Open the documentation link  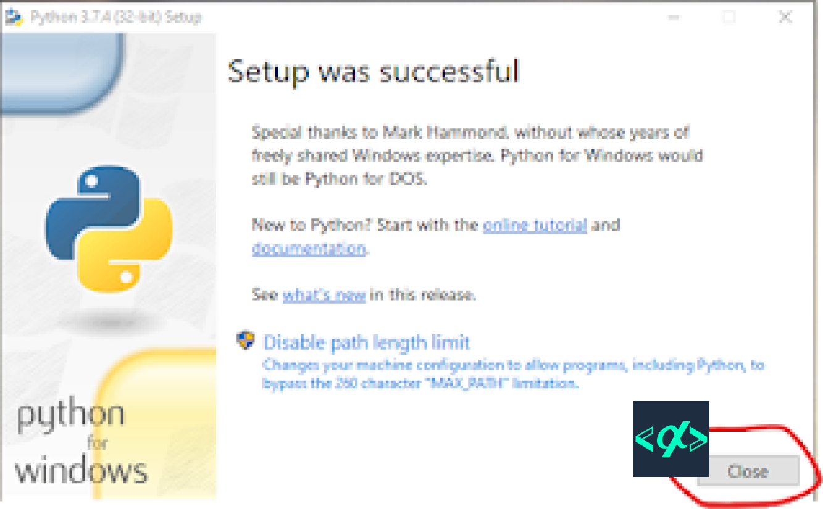308,248
